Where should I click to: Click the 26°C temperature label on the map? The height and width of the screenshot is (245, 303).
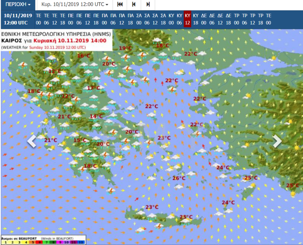coord(179,178)
